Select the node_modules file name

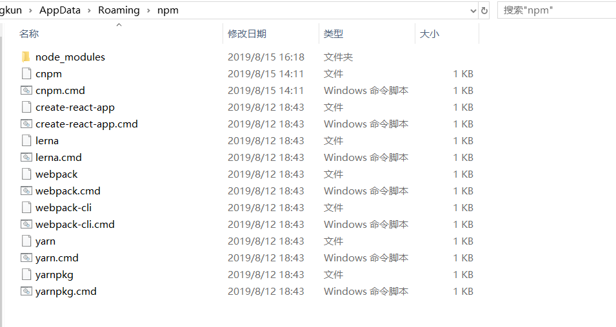(x=70, y=57)
